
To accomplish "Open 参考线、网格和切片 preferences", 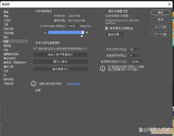I will 15,63.
